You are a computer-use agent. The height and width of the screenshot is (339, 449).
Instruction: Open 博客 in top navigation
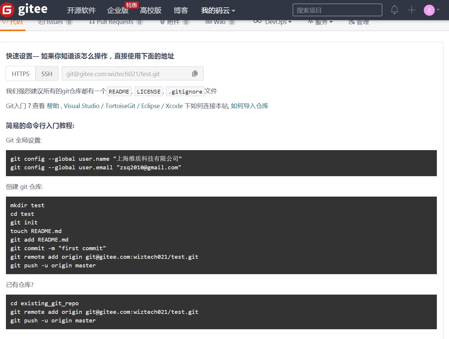coord(181,11)
